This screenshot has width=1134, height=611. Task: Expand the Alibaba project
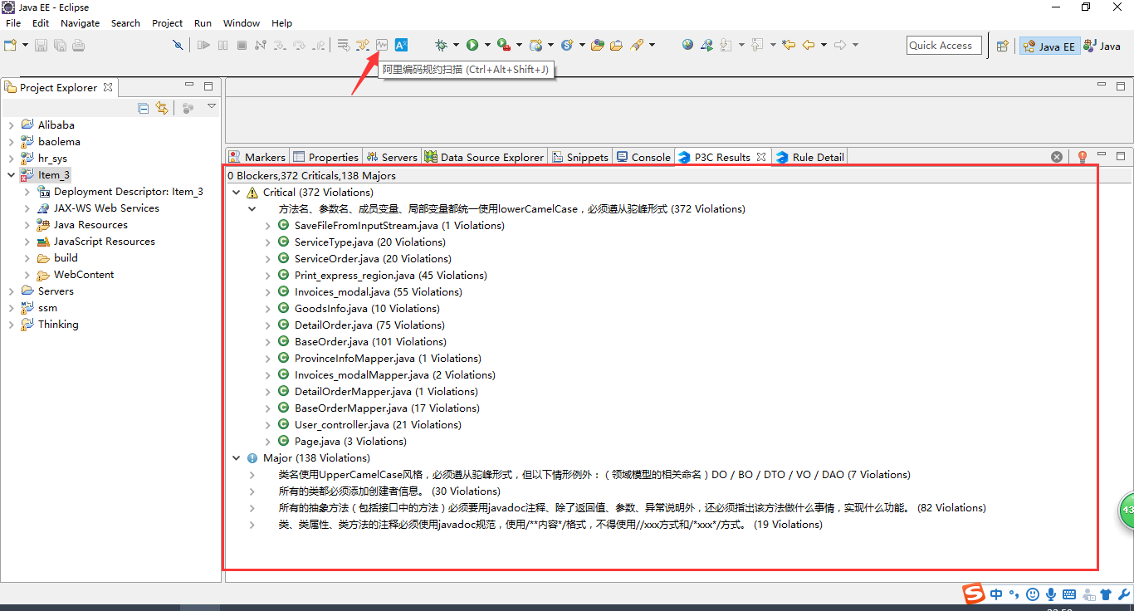point(11,125)
